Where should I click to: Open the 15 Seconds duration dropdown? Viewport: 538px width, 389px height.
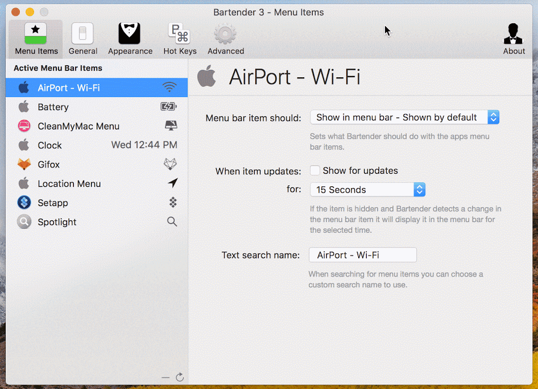point(367,190)
